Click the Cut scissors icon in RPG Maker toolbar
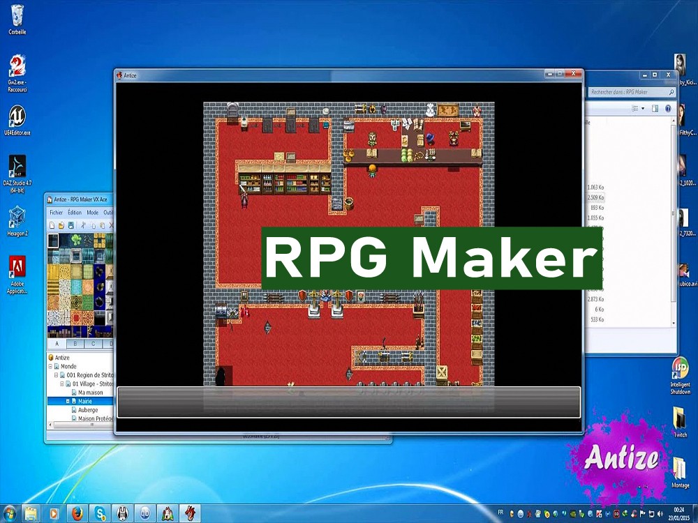The height and width of the screenshot is (523, 698). click(83, 225)
